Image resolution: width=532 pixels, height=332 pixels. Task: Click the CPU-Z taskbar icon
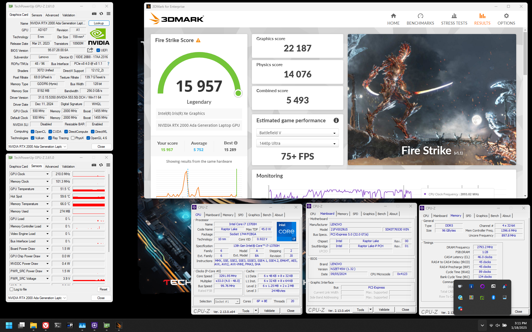click(x=94, y=325)
